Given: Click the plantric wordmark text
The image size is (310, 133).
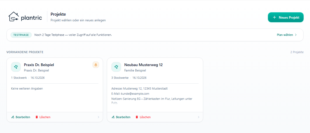Looking at the screenshot, I should [31, 18].
